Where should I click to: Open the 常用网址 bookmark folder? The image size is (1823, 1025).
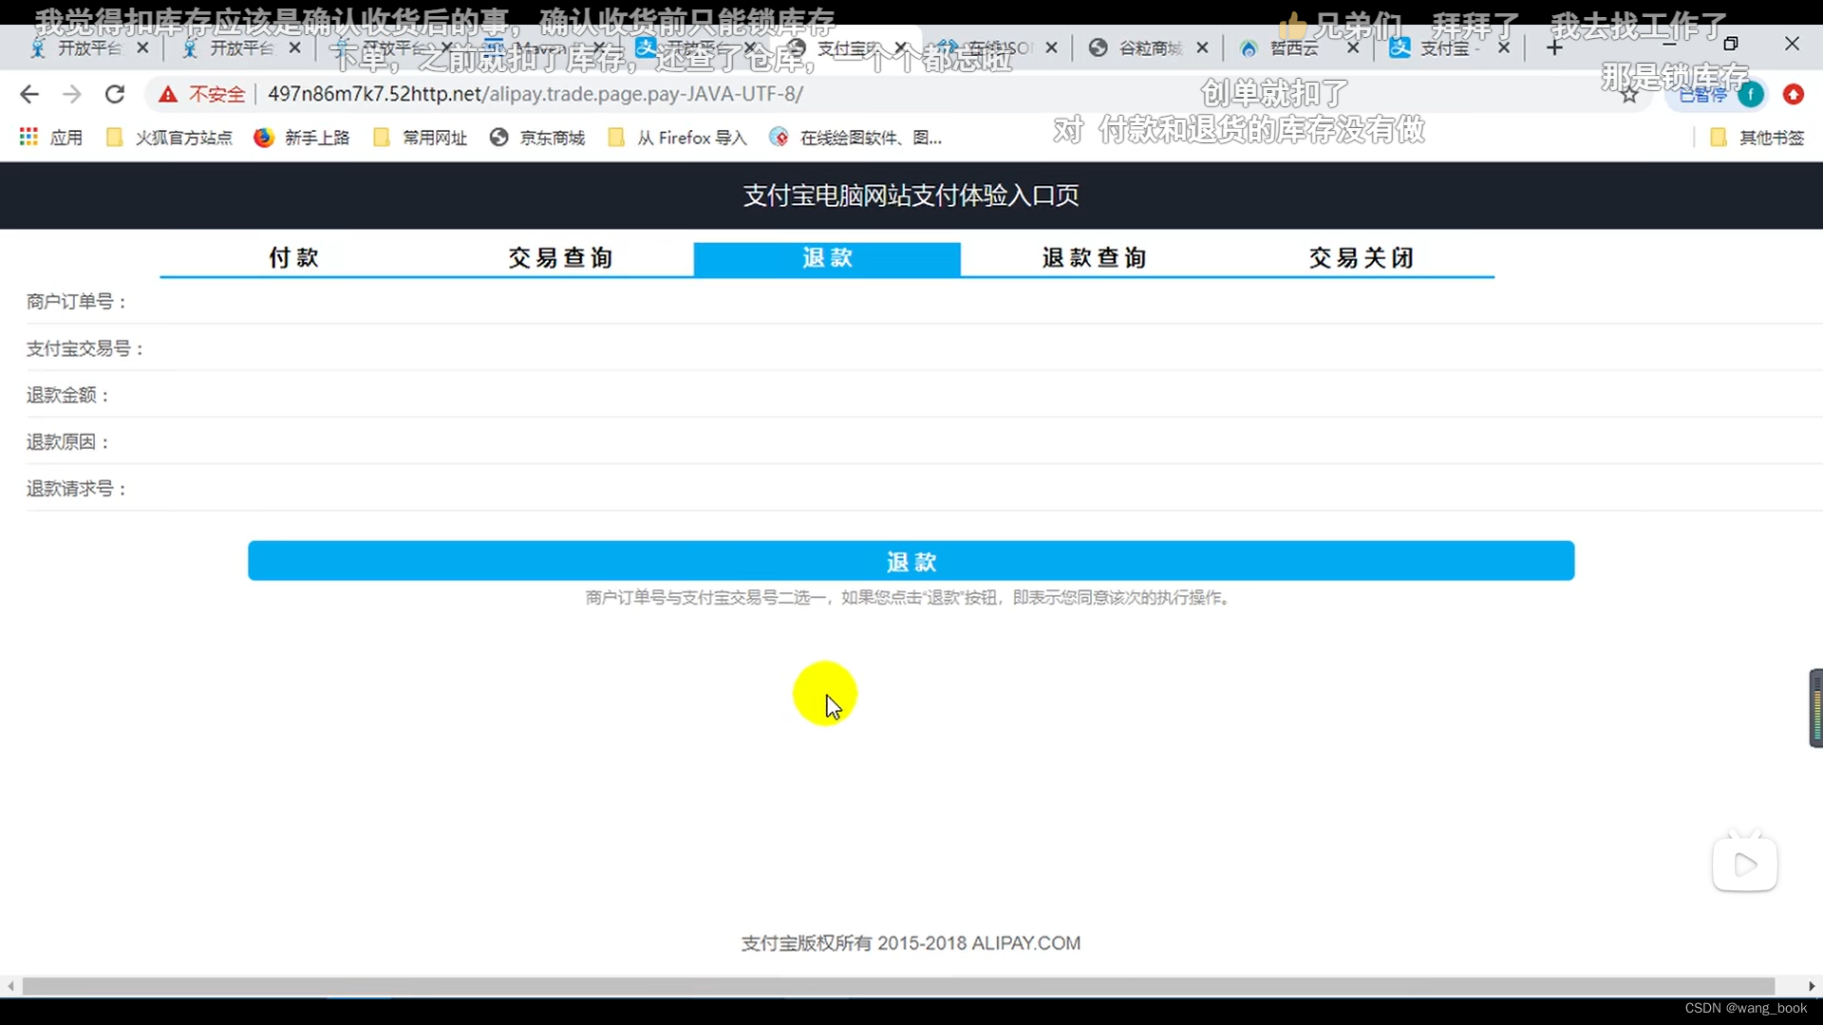click(420, 138)
